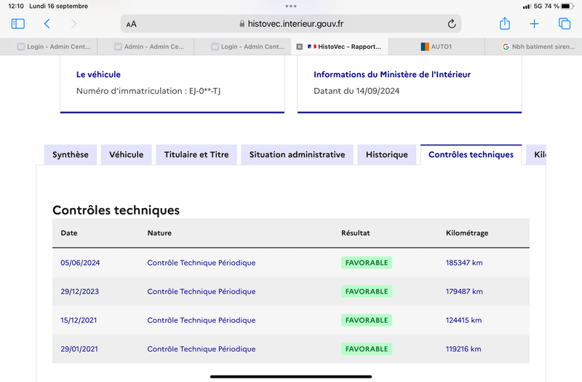
Task: Add a new tab with plus icon
Action: tap(534, 24)
